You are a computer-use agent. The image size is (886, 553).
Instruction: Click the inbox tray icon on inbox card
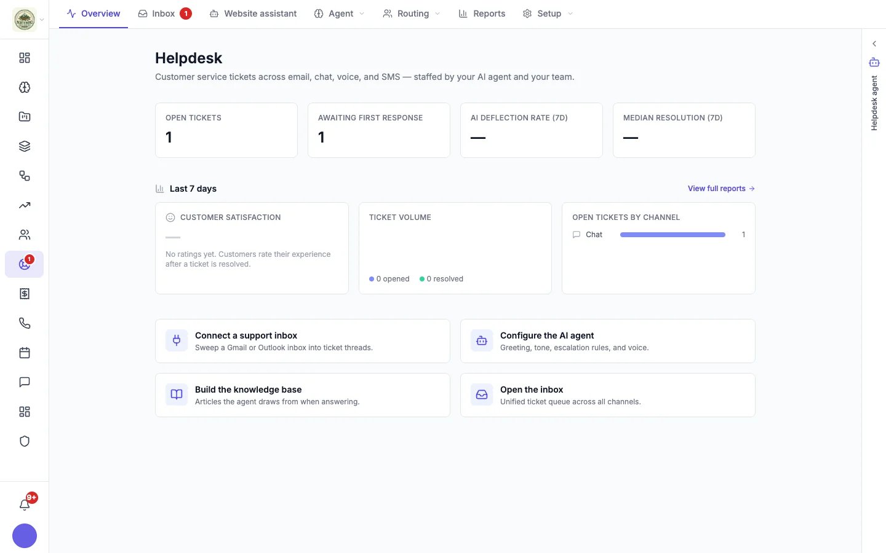click(482, 394)
